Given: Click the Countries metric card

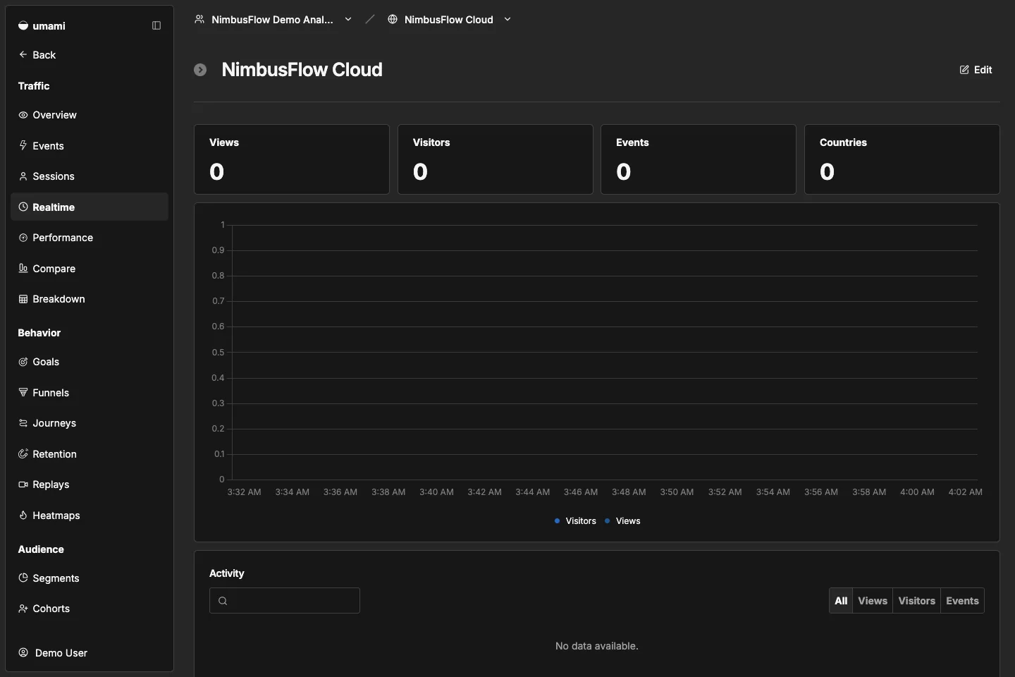Looking at the screenshot, I should (902, 159).
